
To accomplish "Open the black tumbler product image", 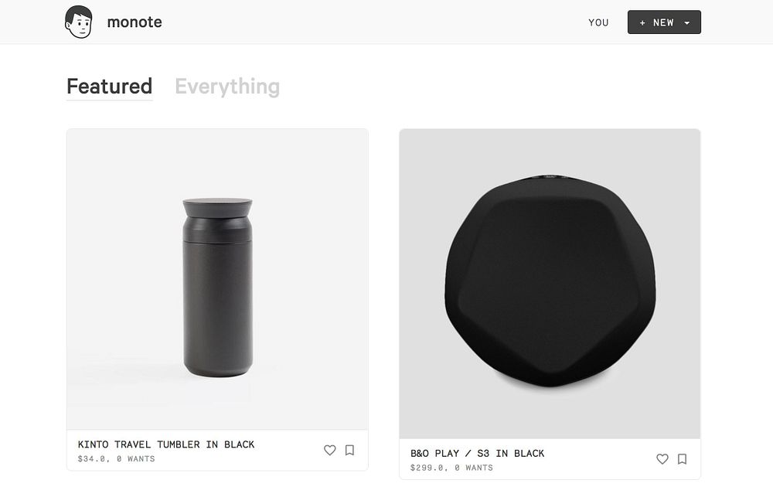I will click(x=217, y=286).
